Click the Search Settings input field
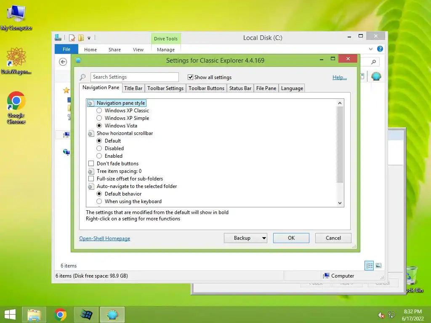The width and height of the screenshot is (431, 323). point(134,77)
